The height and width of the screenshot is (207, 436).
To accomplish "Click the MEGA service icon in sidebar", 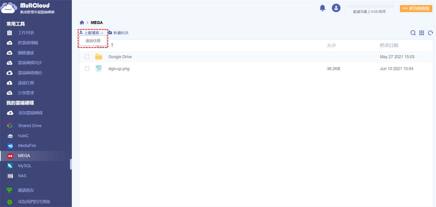I will coord(10,156).
